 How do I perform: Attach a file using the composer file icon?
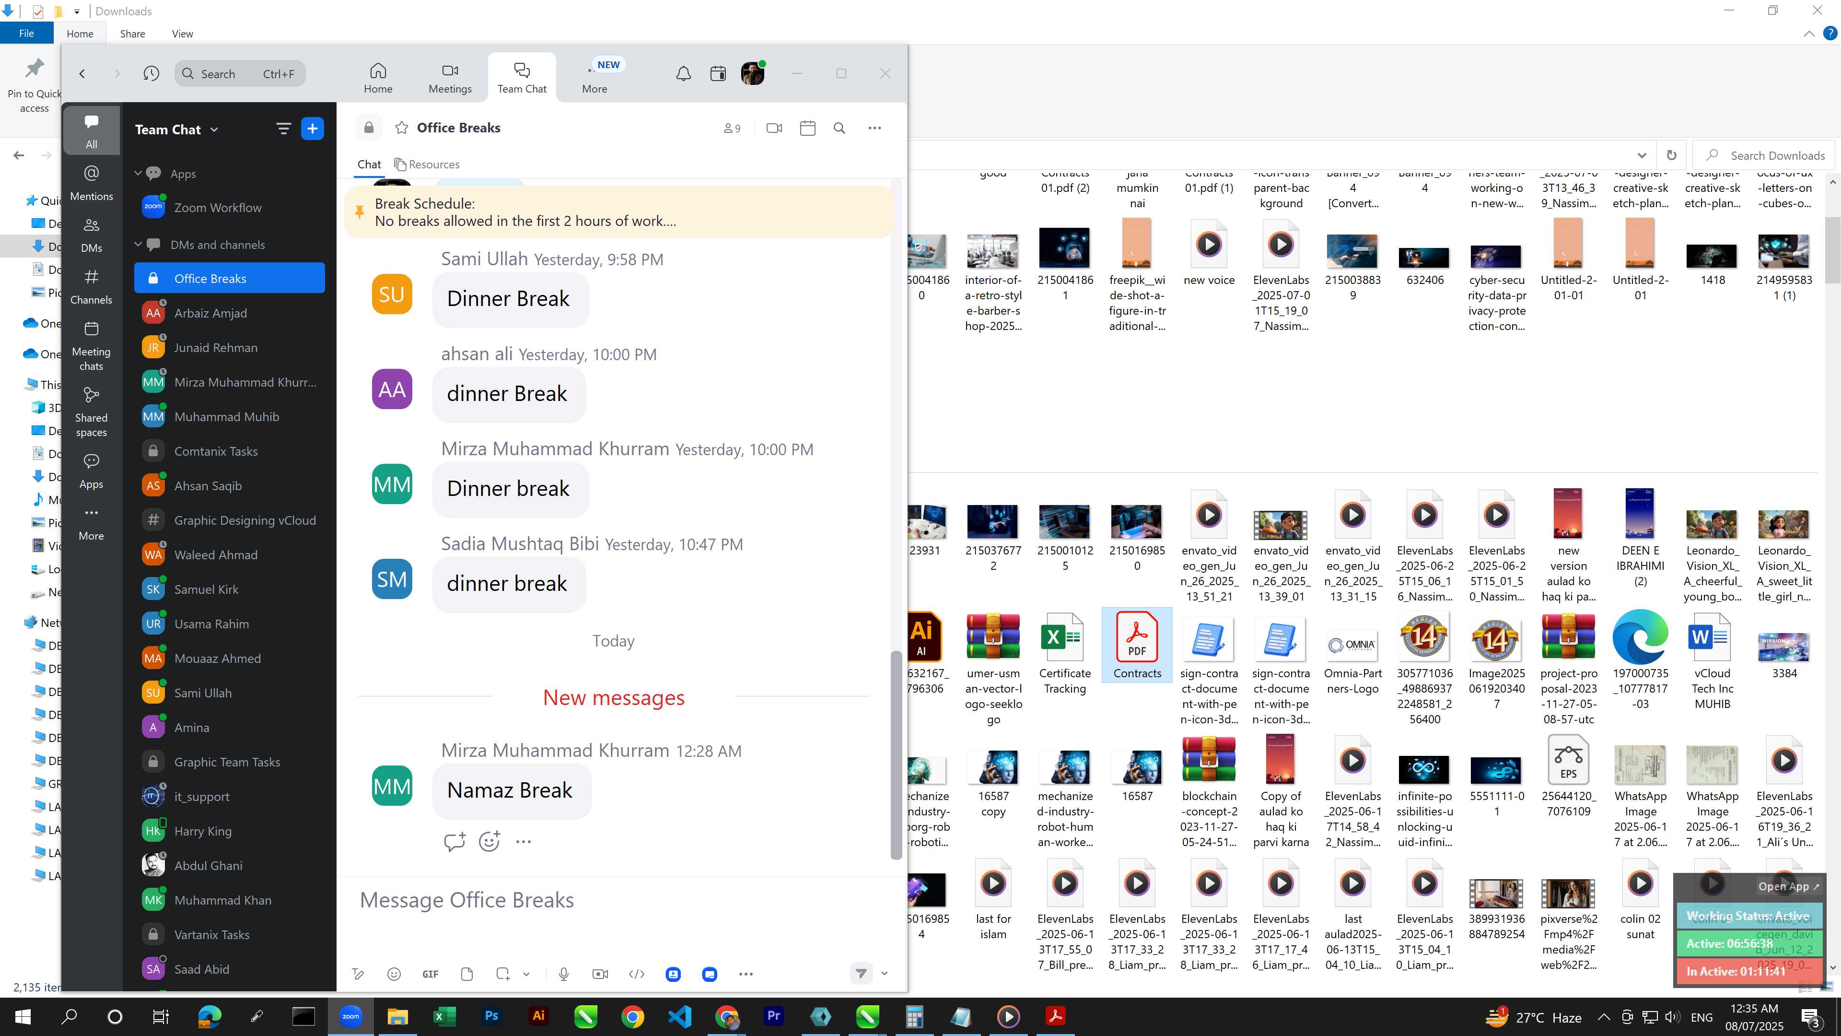(x=466, y=974)
